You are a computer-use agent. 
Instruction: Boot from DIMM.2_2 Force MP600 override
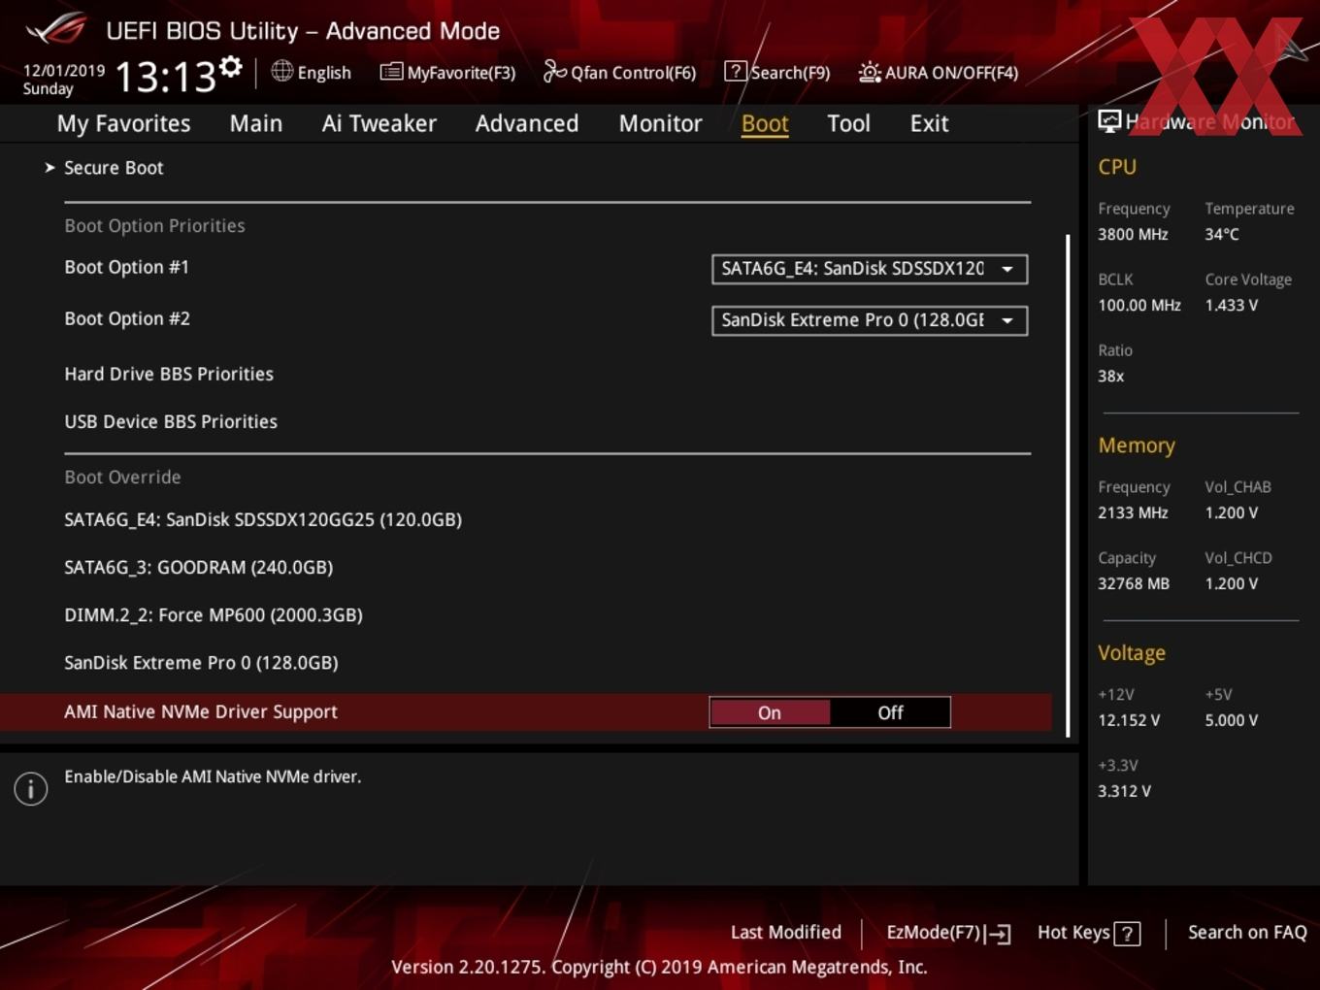214,614
